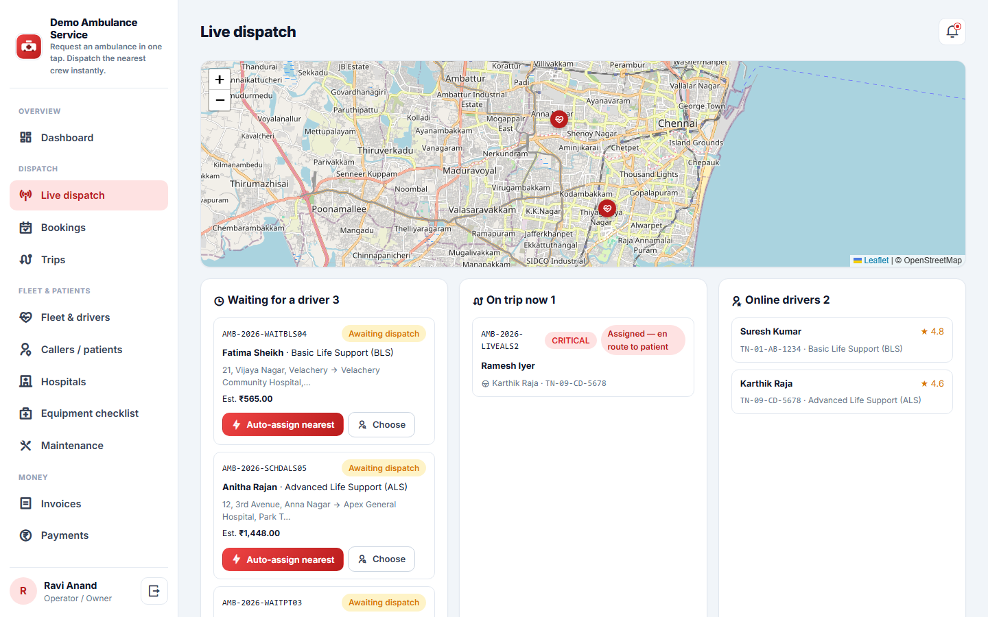Click the estimate ₹1,448.00
The height and width of the screenshot is (617, 988).
click(259, 533)
